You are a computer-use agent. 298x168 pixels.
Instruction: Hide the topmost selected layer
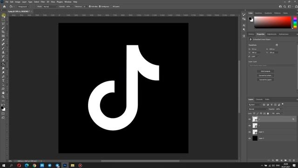pos(250,119)
